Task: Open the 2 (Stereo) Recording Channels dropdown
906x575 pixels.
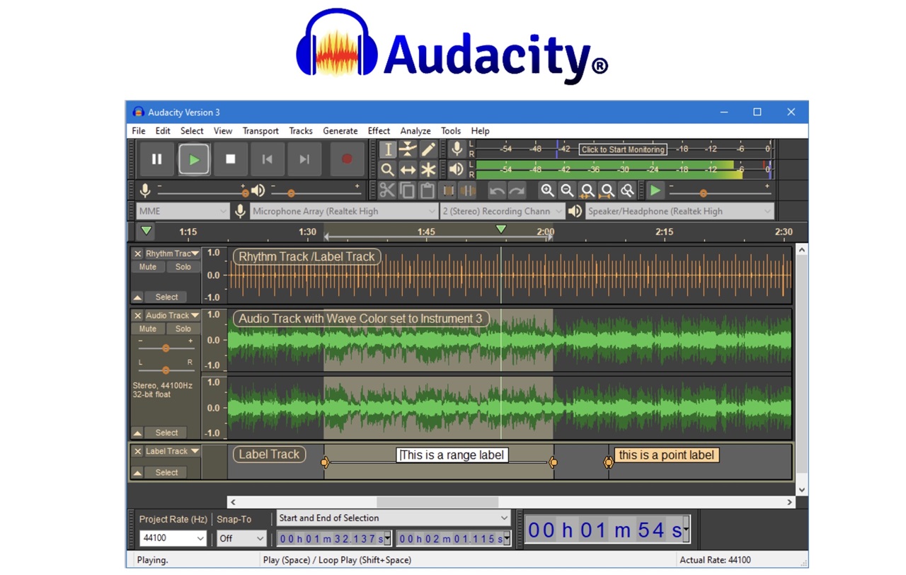Action: pyautogui.click(x=503, y=211)
